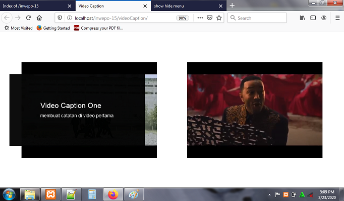Toggle the sidebar view

pos(313,18)
